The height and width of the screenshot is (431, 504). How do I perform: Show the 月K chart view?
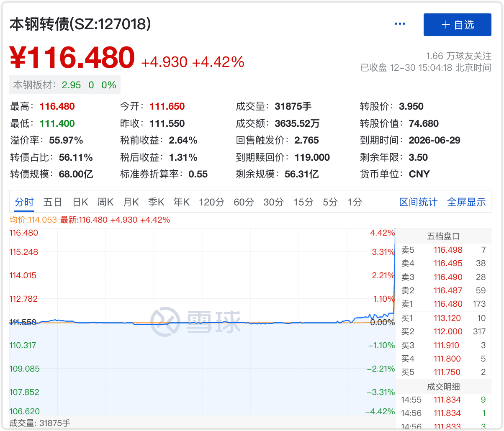pyautogui.click(x=131, y=203)
